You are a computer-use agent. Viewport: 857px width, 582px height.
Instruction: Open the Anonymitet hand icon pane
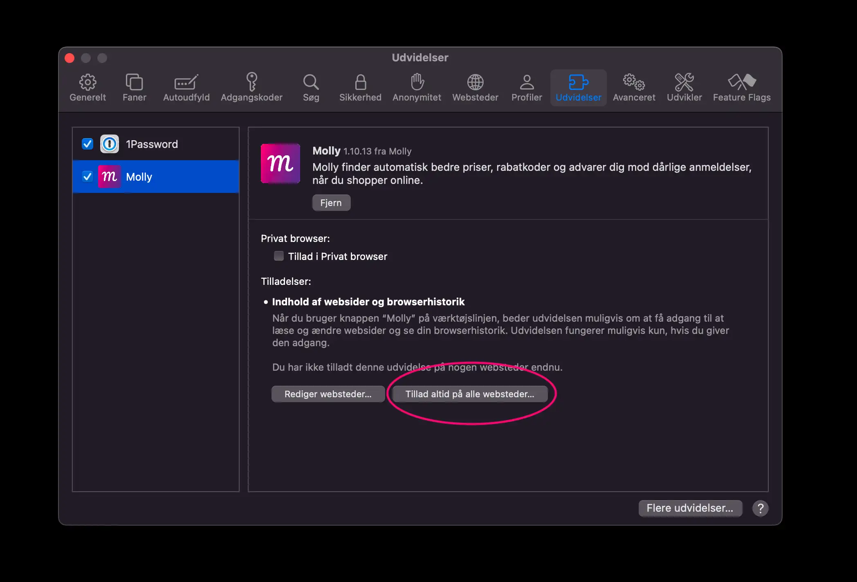(x=417, y=87)
